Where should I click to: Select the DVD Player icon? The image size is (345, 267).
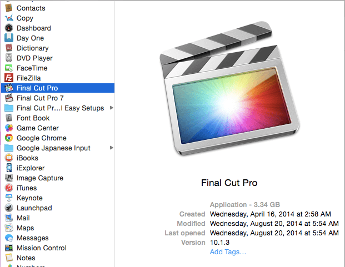tap(9, 58)
